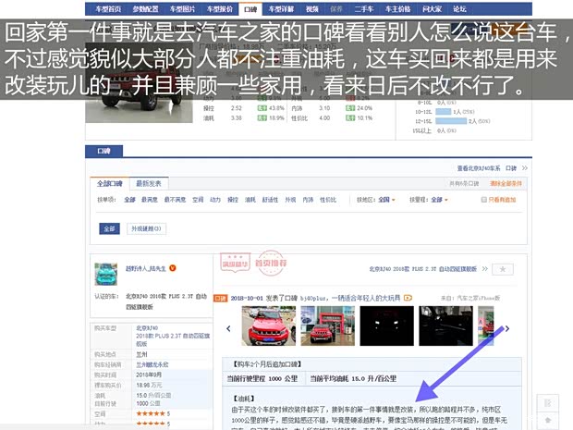Go to next review photo arrow
This screenshot has height=430, width=573.
(507, 328)
